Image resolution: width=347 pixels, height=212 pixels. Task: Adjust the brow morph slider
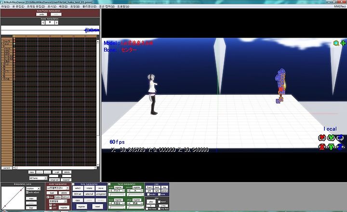[x=117, y=207]
